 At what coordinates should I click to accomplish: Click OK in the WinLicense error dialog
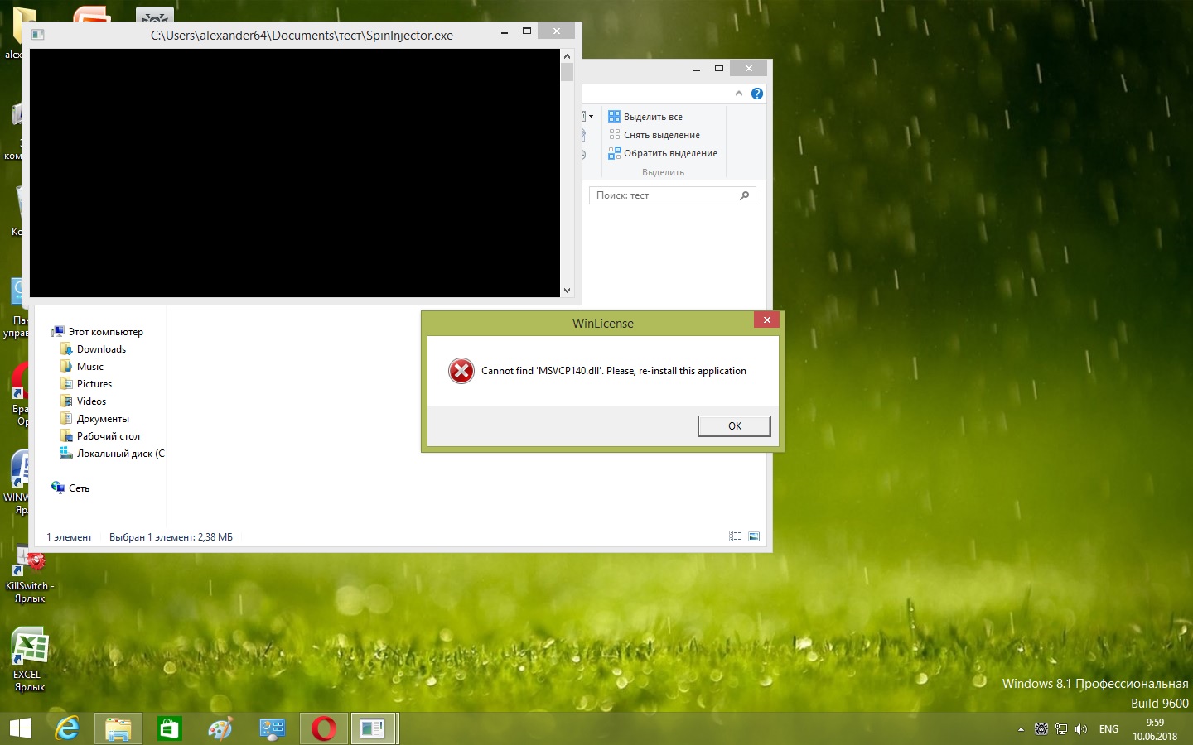point(734,425)
